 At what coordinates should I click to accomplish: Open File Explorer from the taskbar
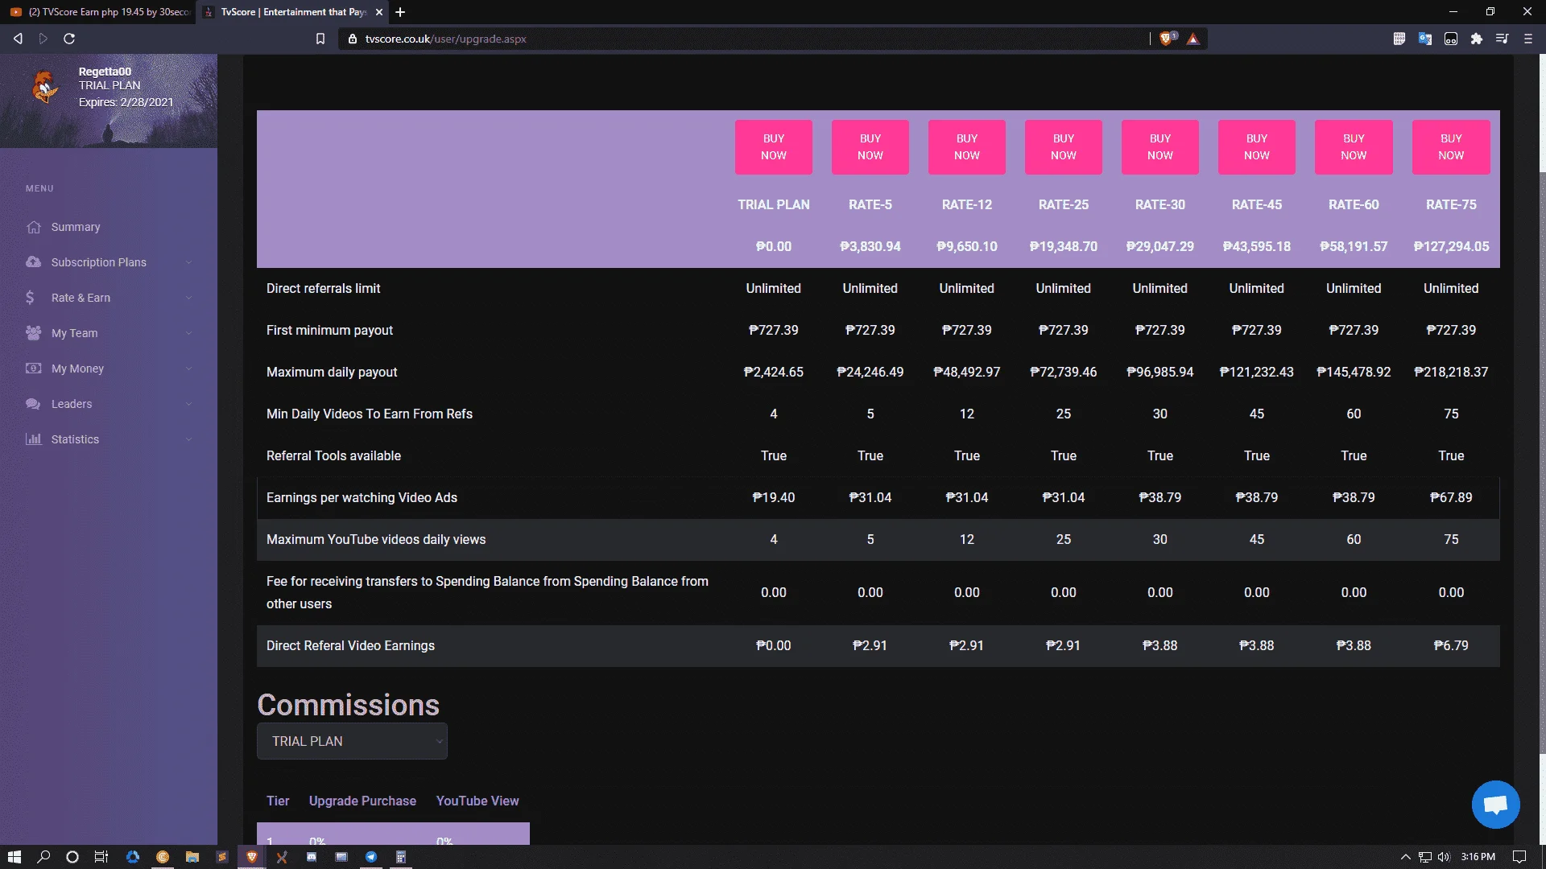click(x=192, y=857)
